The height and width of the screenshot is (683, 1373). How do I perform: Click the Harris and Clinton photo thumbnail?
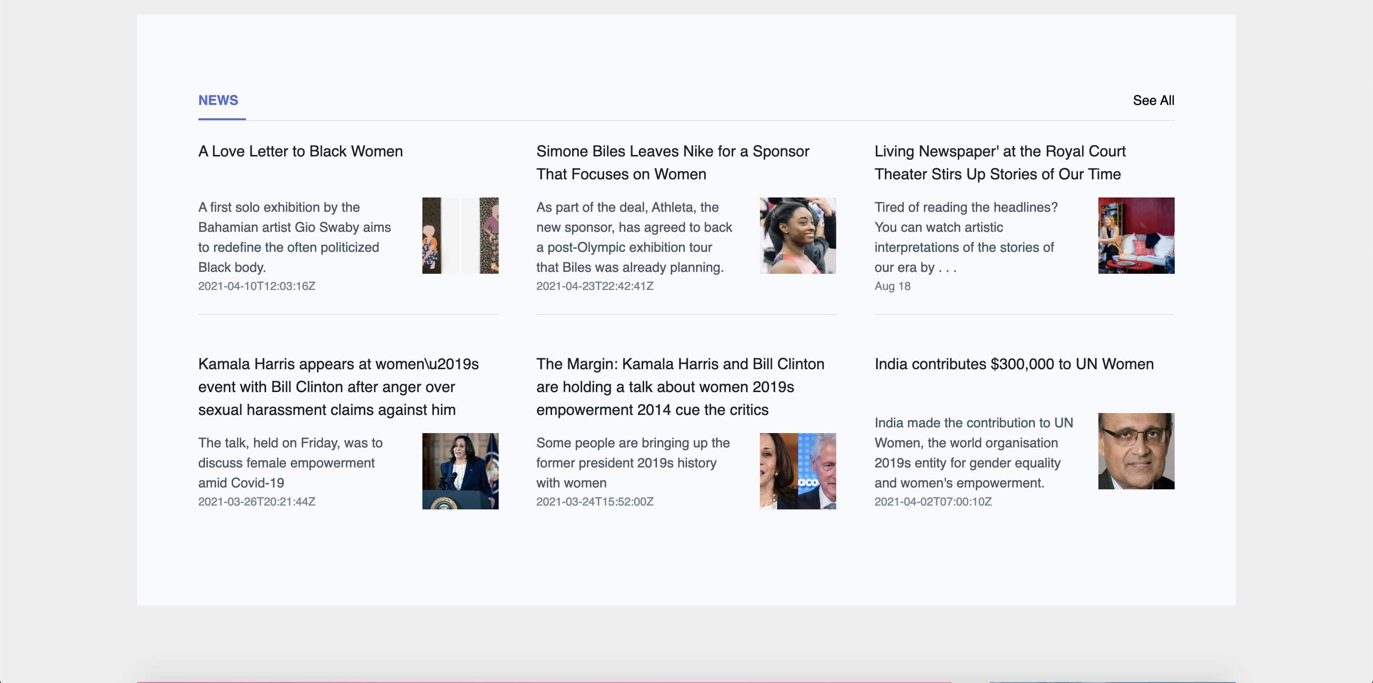[x=798, y=471]
